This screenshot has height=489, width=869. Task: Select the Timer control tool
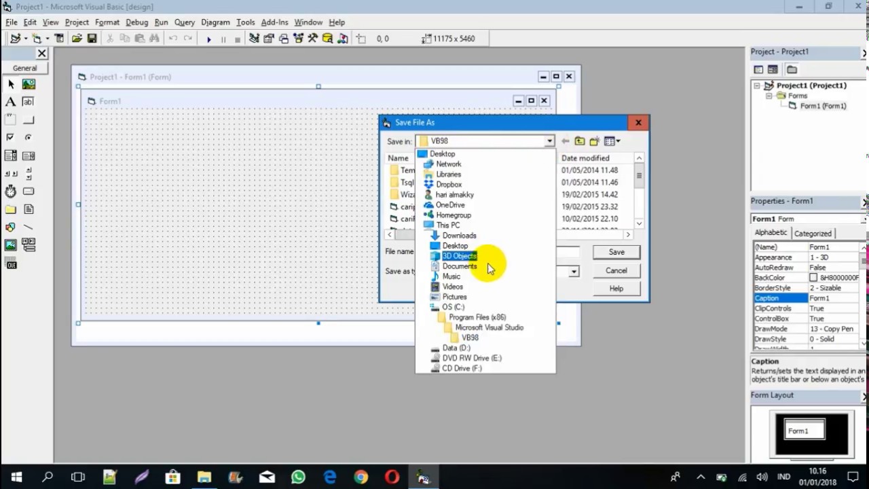point(11,192)
